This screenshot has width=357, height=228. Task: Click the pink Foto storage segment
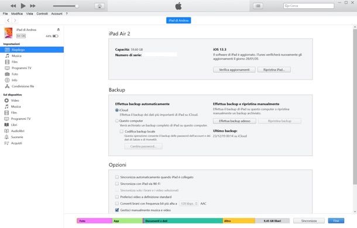(x=94, y=221)
